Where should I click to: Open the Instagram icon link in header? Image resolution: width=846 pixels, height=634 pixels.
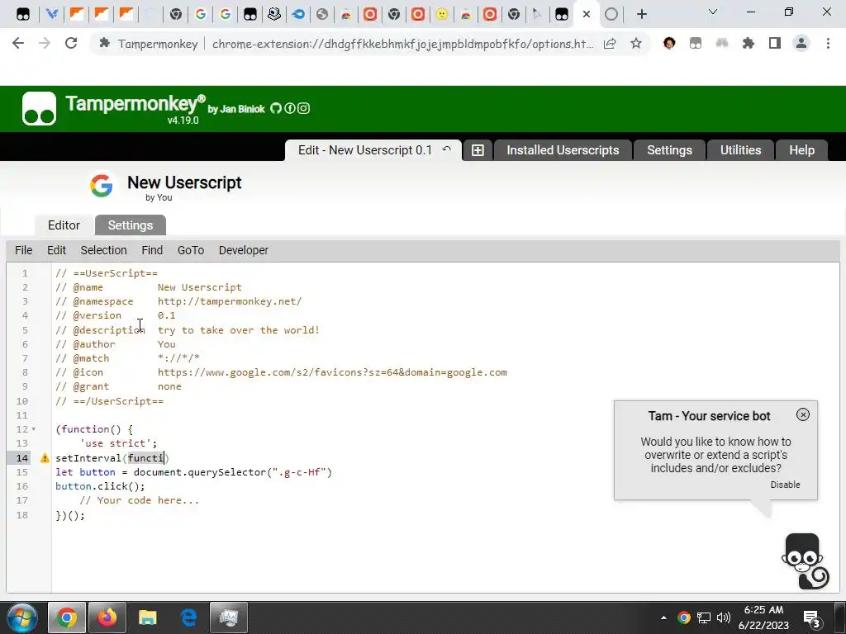[x=304, y=108]
